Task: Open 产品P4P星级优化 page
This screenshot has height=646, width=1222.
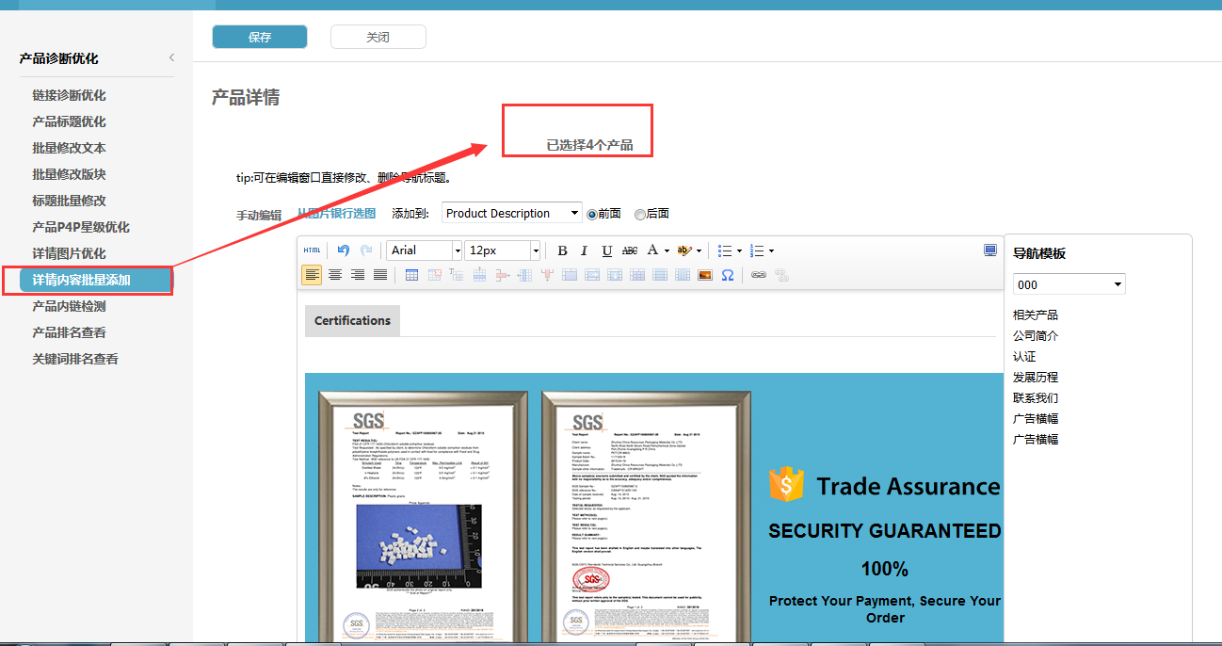Action: click(x=81, y=227)
